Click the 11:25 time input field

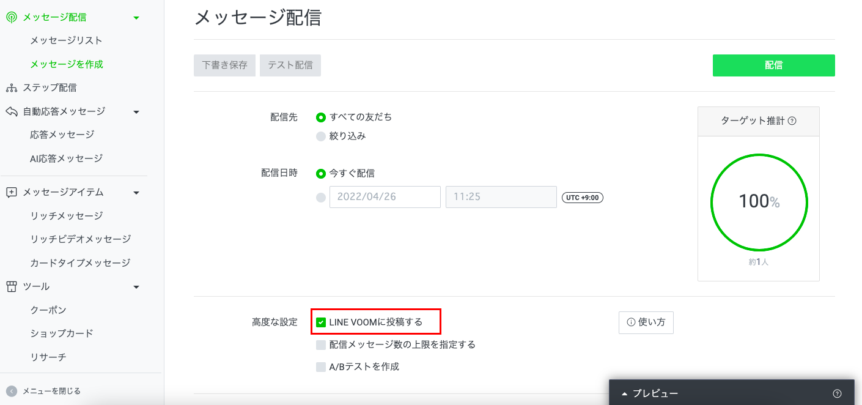(x=501, y=196)
